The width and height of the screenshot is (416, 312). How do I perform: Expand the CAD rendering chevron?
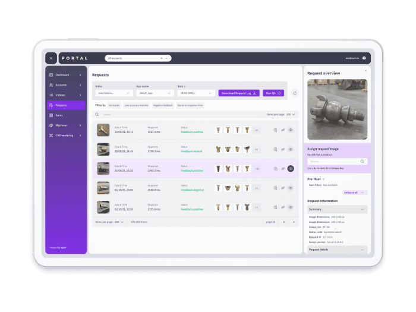80,135
